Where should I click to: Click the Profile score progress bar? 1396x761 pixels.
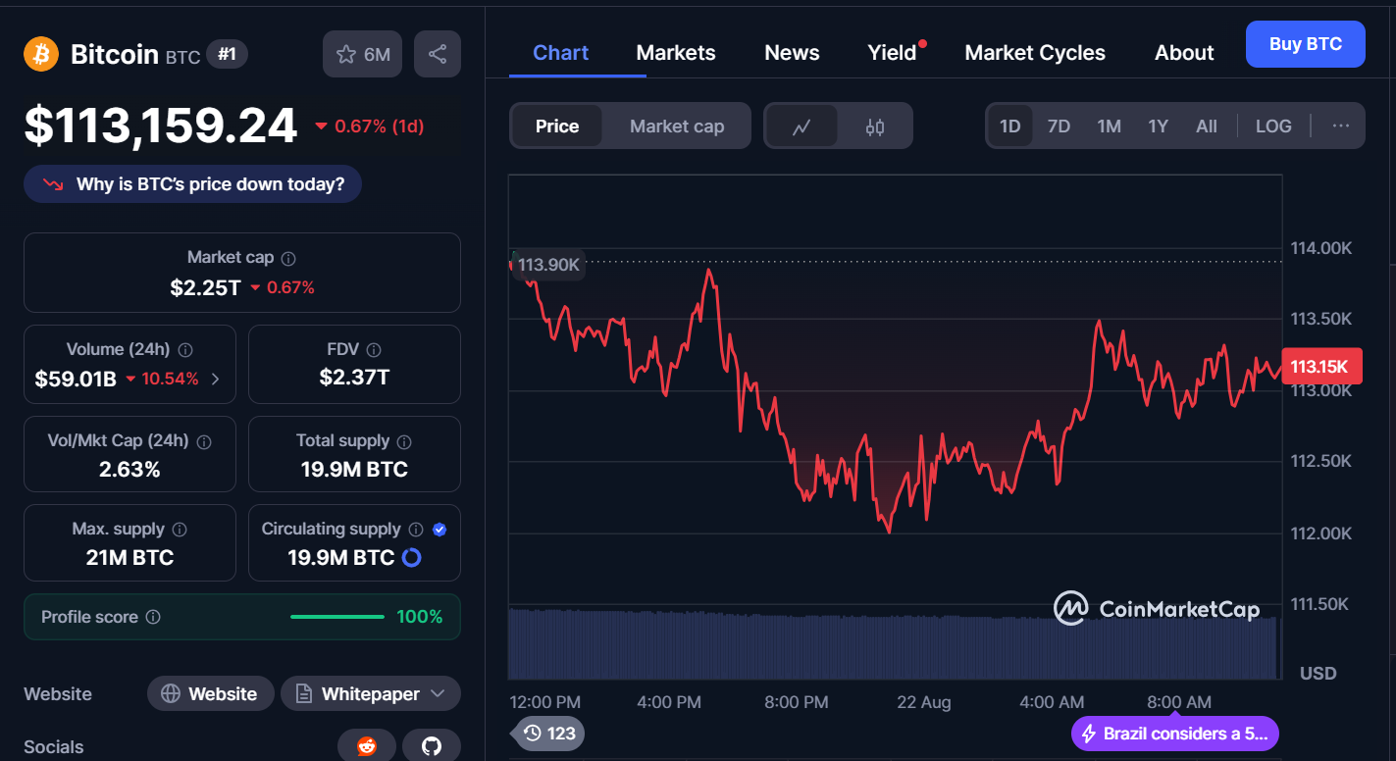(x=337, y=617)
